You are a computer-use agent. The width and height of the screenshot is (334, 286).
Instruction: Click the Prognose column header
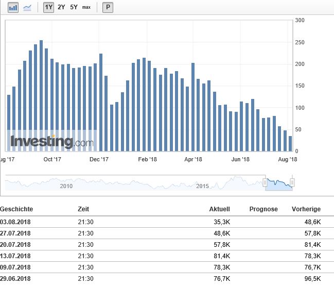(x=263, y=209)
